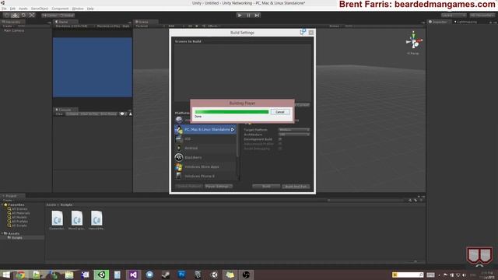Viewport: 498px width, 280px height.
Task: Switch to the Hierarchy tab
Action: coord(12,22)
